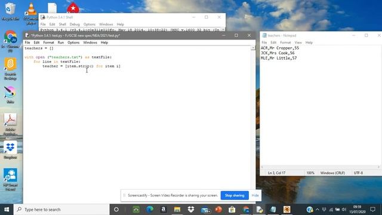Open Microsoft Edge from the taskbar
382x215 pixels.
click(x=150, y=210)
